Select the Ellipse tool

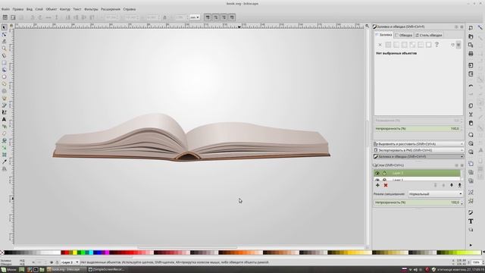(x=4, y=77)
